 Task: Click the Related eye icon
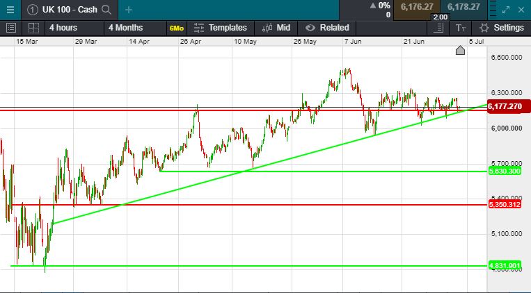point(310,28)
